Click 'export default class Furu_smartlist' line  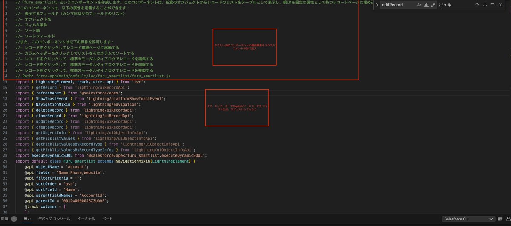click(x=105, y=161)
